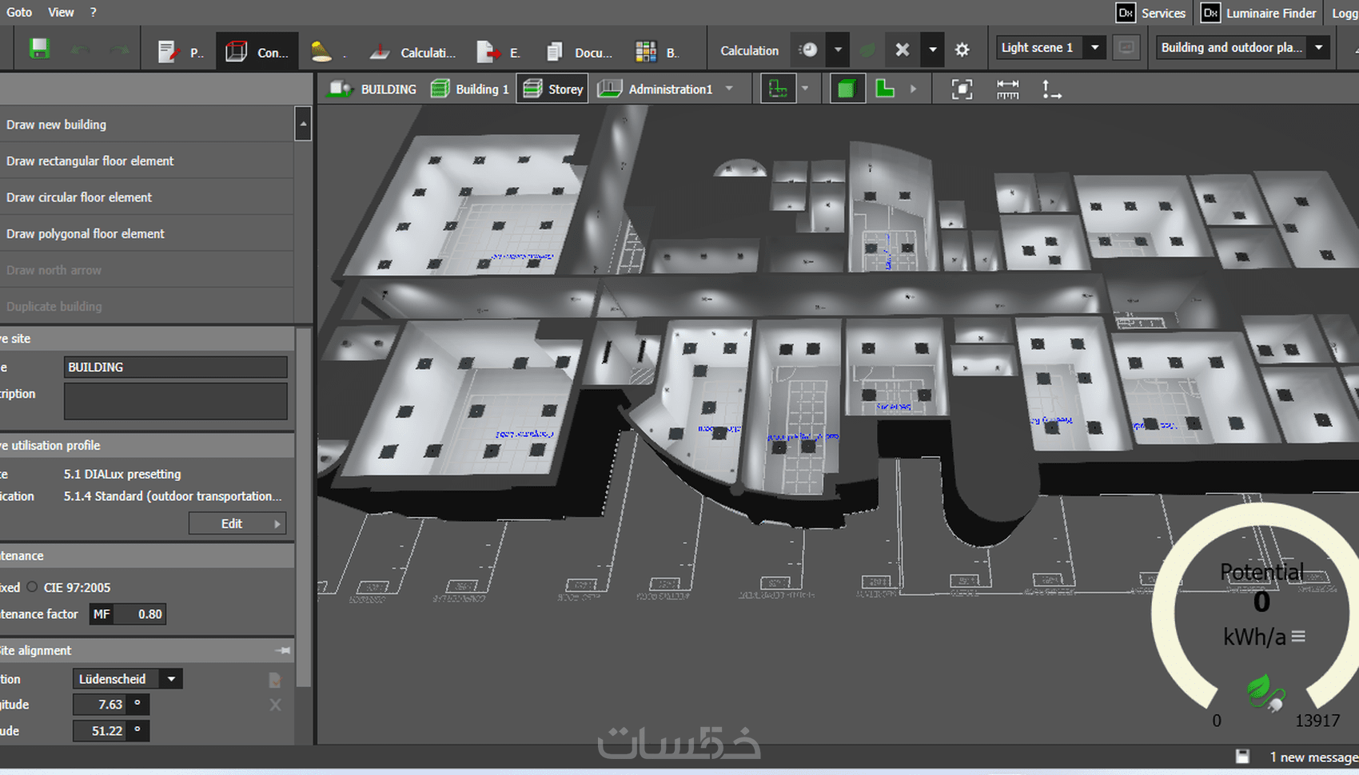Click Draw rectangular floor element
The image size is (1359, 775).
point(90,161)
